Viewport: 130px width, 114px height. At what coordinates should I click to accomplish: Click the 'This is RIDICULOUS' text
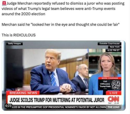tap(19, 35)
